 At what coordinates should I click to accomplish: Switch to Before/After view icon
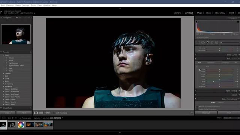tap(41, 113)
